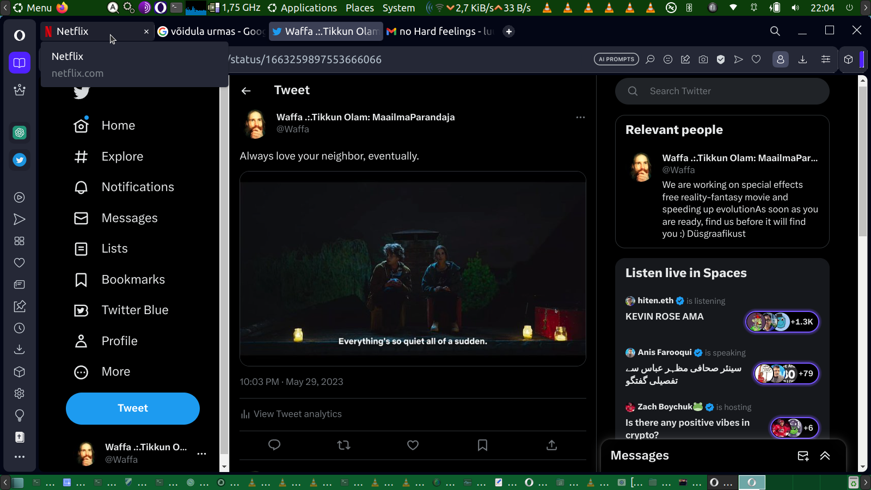This screenshot has height=490, width=871.
Task: Open the search tabs magnifier icon
Action: click(x=775, y=31)
